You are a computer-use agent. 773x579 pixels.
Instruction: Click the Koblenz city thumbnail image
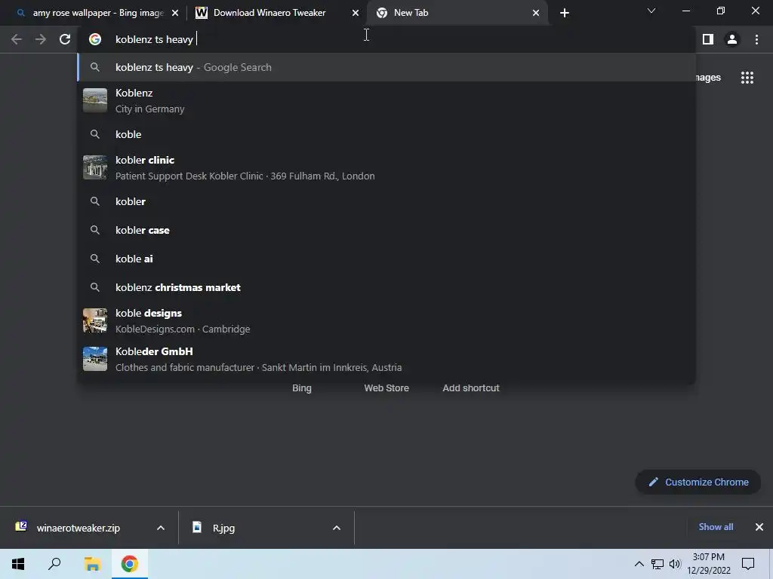pyautogui.click(x=95, y=100)
